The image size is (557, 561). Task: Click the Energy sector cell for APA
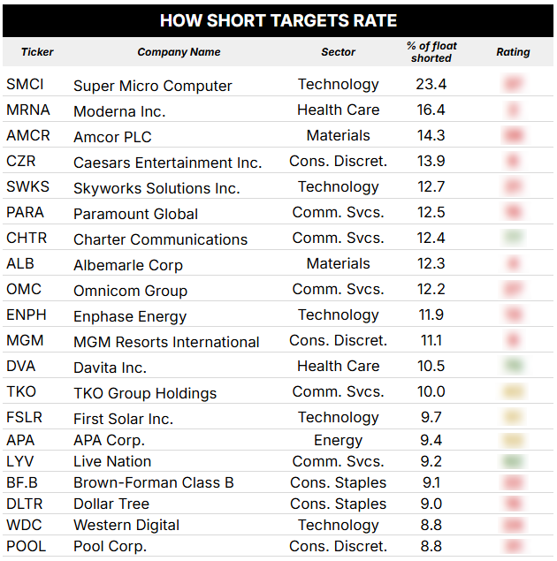[x=338, y=441]
